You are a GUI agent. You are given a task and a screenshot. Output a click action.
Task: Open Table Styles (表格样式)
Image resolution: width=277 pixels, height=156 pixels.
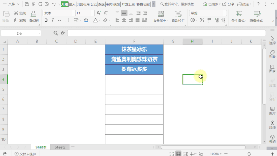(x=257, y=16)
